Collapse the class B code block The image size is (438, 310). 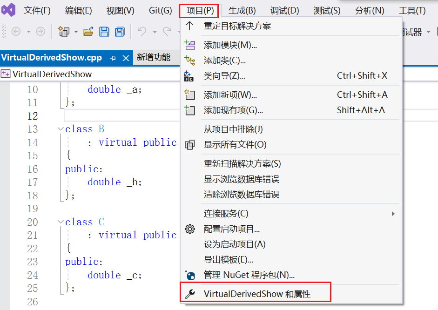pos(60,129)
